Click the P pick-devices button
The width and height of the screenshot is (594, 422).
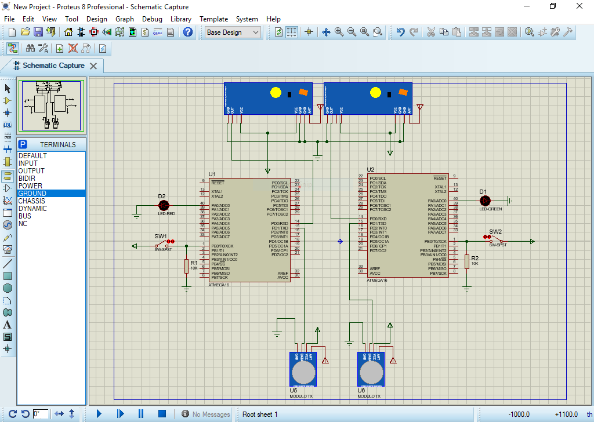coord(23,144)
